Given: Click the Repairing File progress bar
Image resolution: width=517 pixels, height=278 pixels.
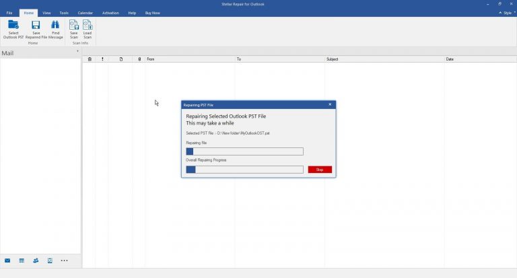Looking at the screenshot, I should (x=244, y=151).
